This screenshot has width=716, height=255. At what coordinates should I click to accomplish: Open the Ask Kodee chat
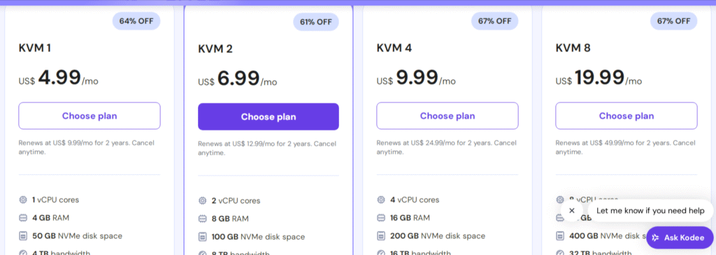[680, 238]
